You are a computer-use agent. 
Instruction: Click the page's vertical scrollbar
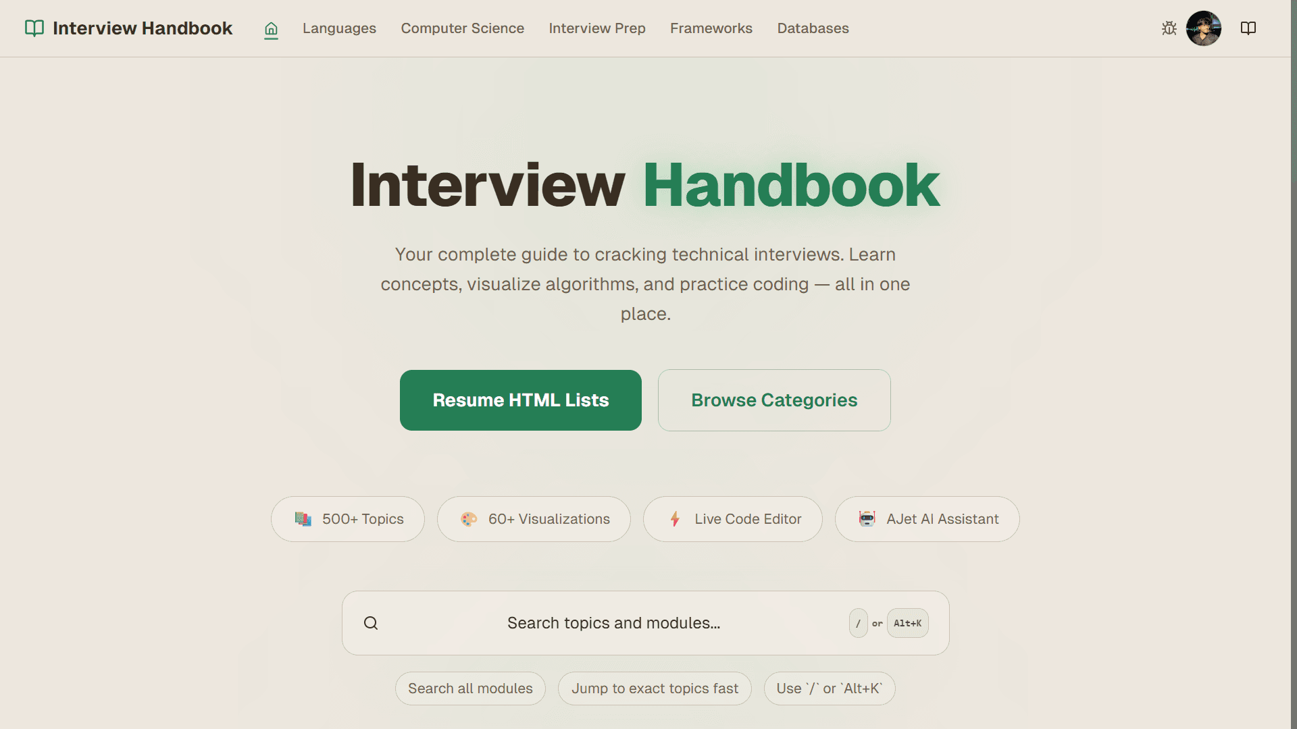click(x=1294, y=364)
